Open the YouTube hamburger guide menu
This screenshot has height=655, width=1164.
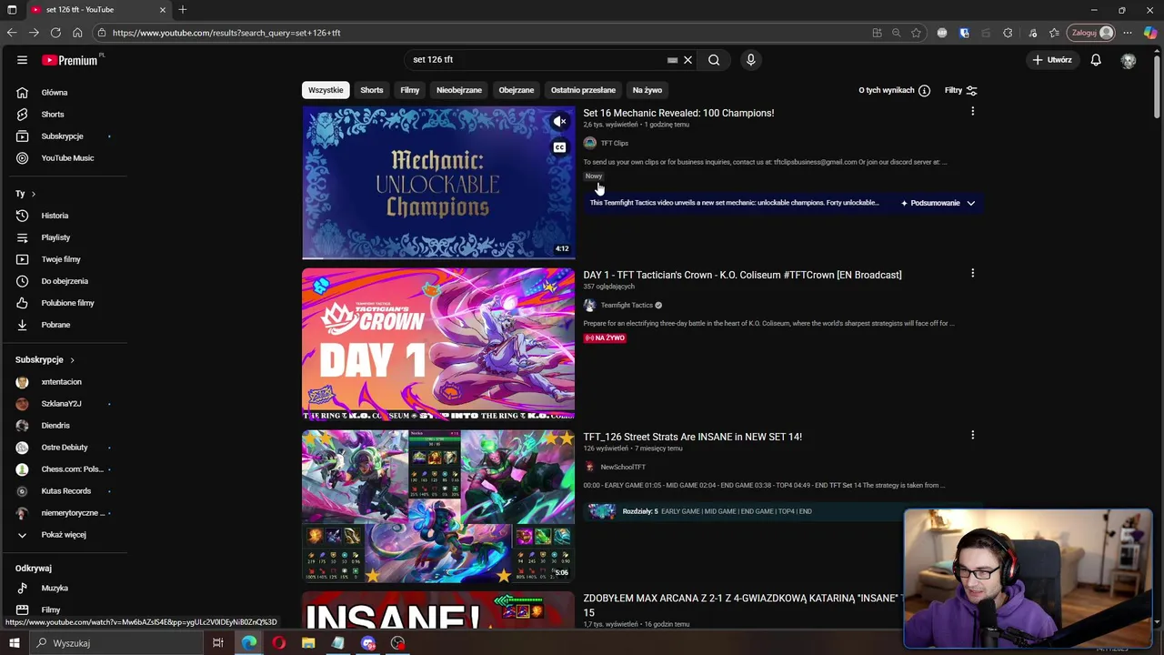tap(22, 60)
